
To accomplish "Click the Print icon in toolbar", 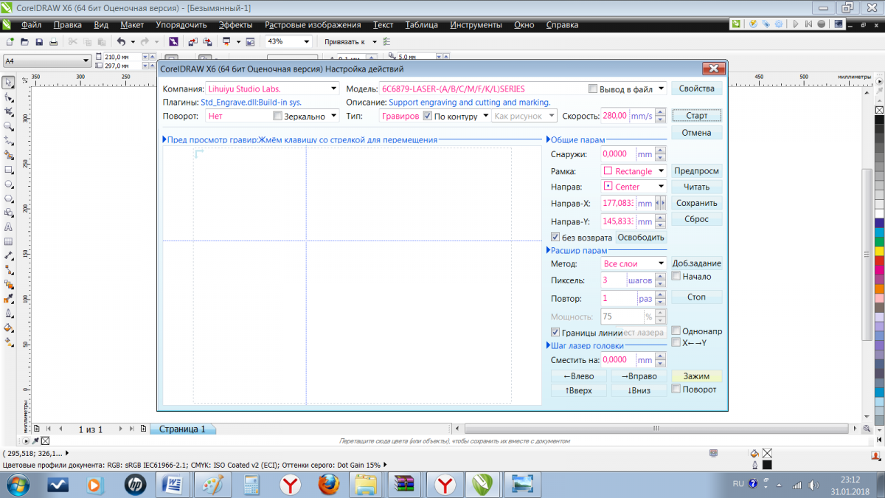I will (54, 42).
